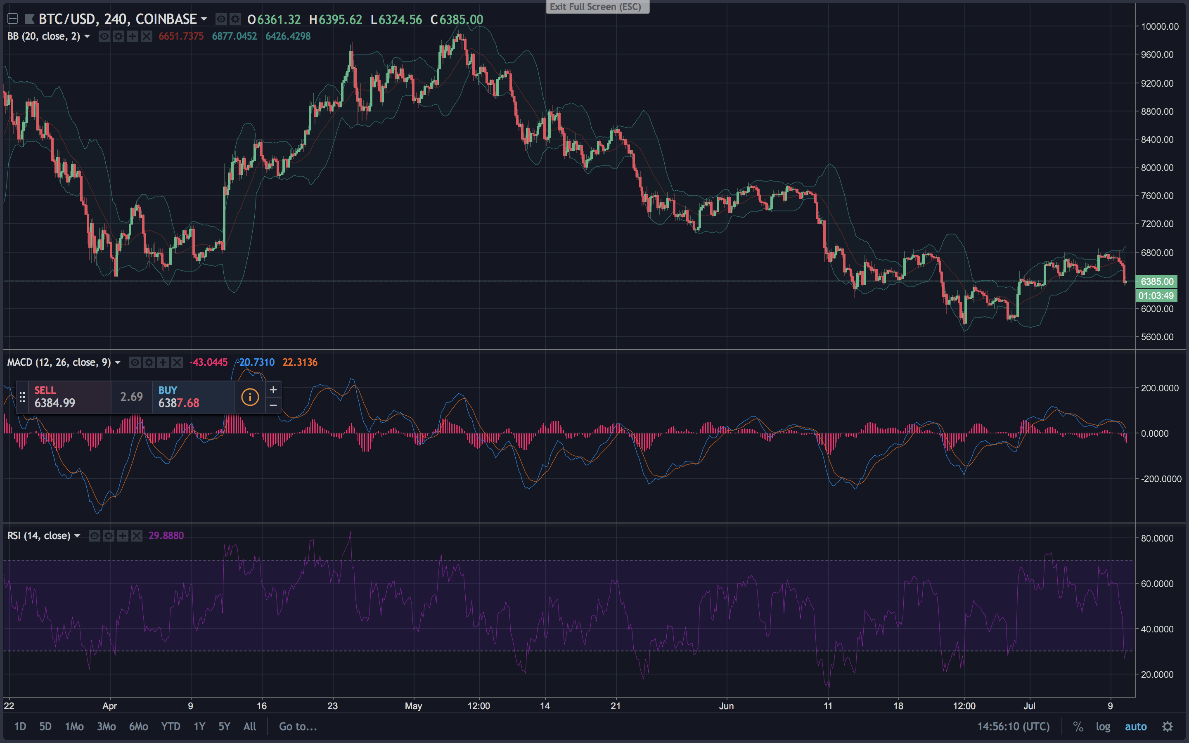The image size is (1189, 743).
Task: Click the BB value 6877.0452
Action: (234, 36)
